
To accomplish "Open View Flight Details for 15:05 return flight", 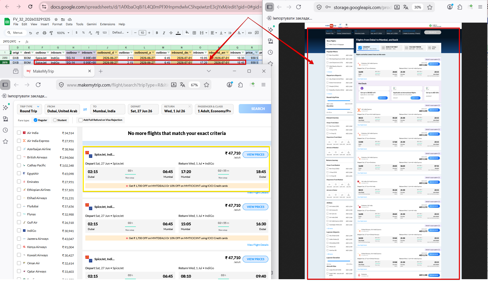I will 258,245.
